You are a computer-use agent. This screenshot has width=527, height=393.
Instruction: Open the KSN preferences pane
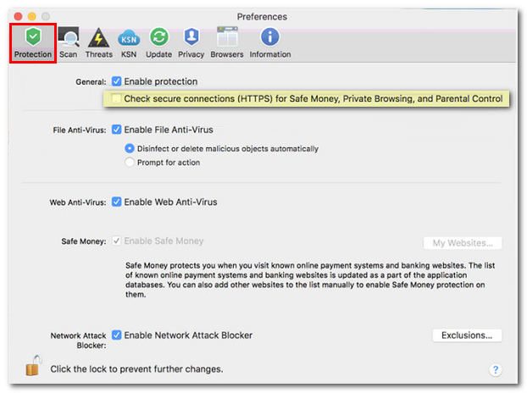tap(129, 42)
